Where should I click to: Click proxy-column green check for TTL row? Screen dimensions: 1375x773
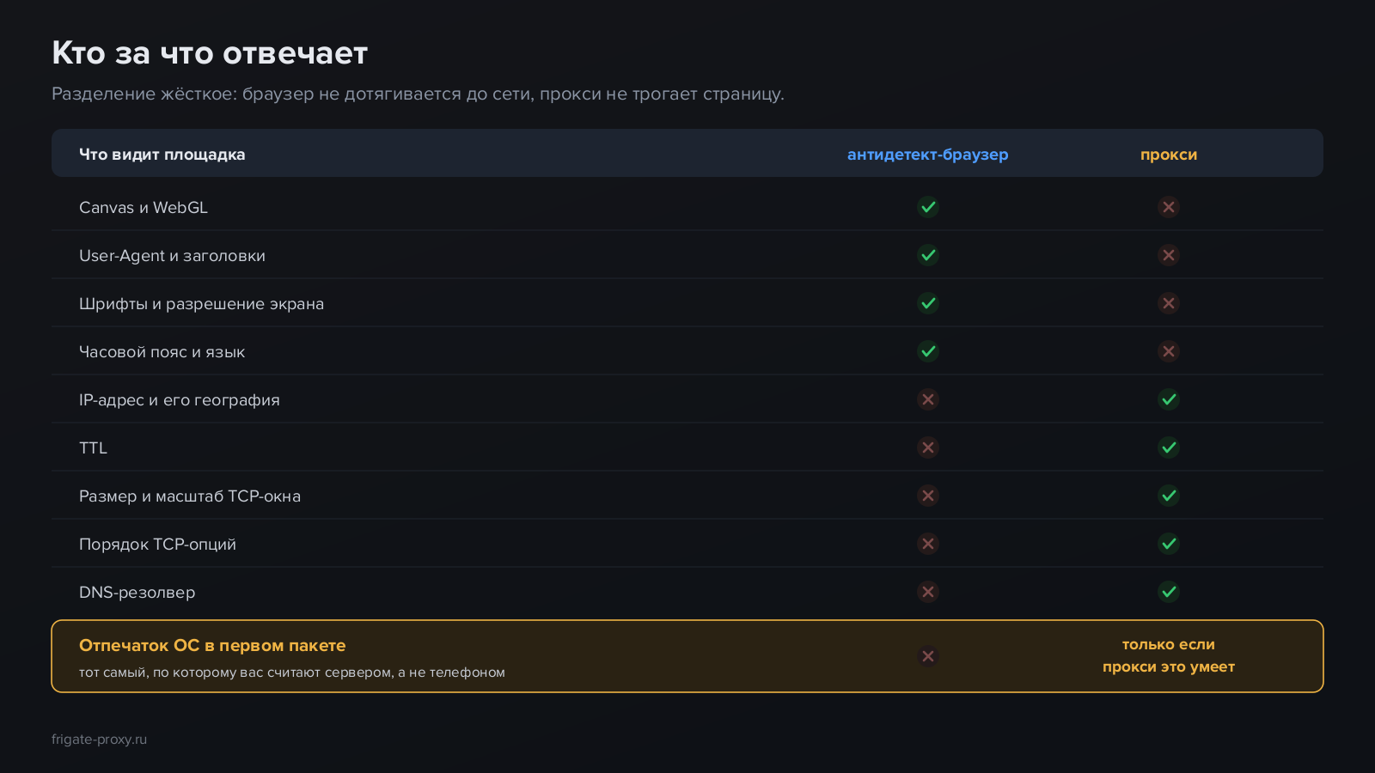point(1169,447)
